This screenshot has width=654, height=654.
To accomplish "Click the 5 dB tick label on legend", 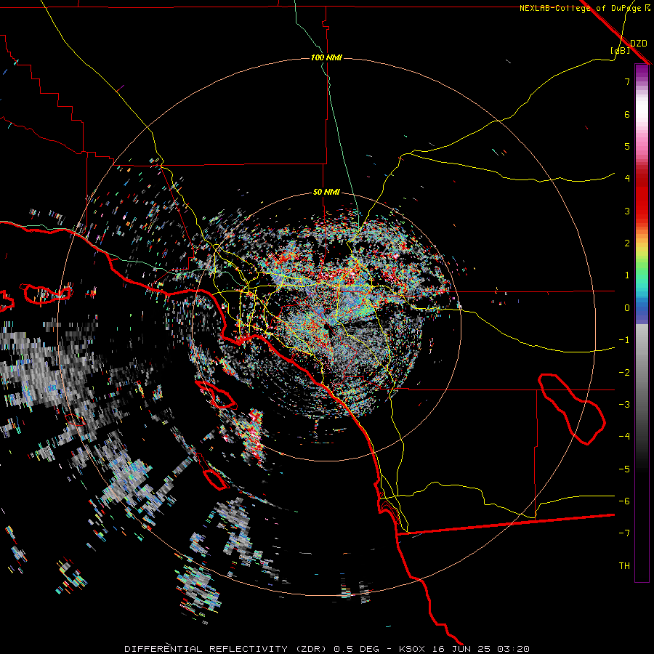I will tap(627, 146).
